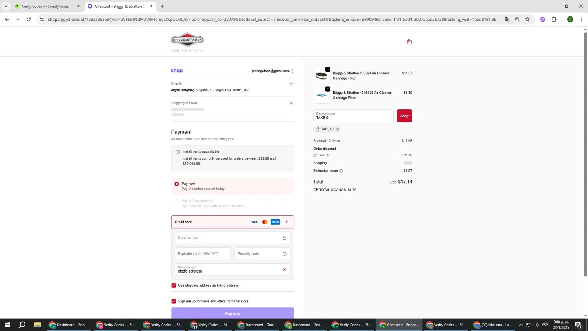Screen dimensions: 588x331
Task: Focus the card number field
Action: pos(232,238)
